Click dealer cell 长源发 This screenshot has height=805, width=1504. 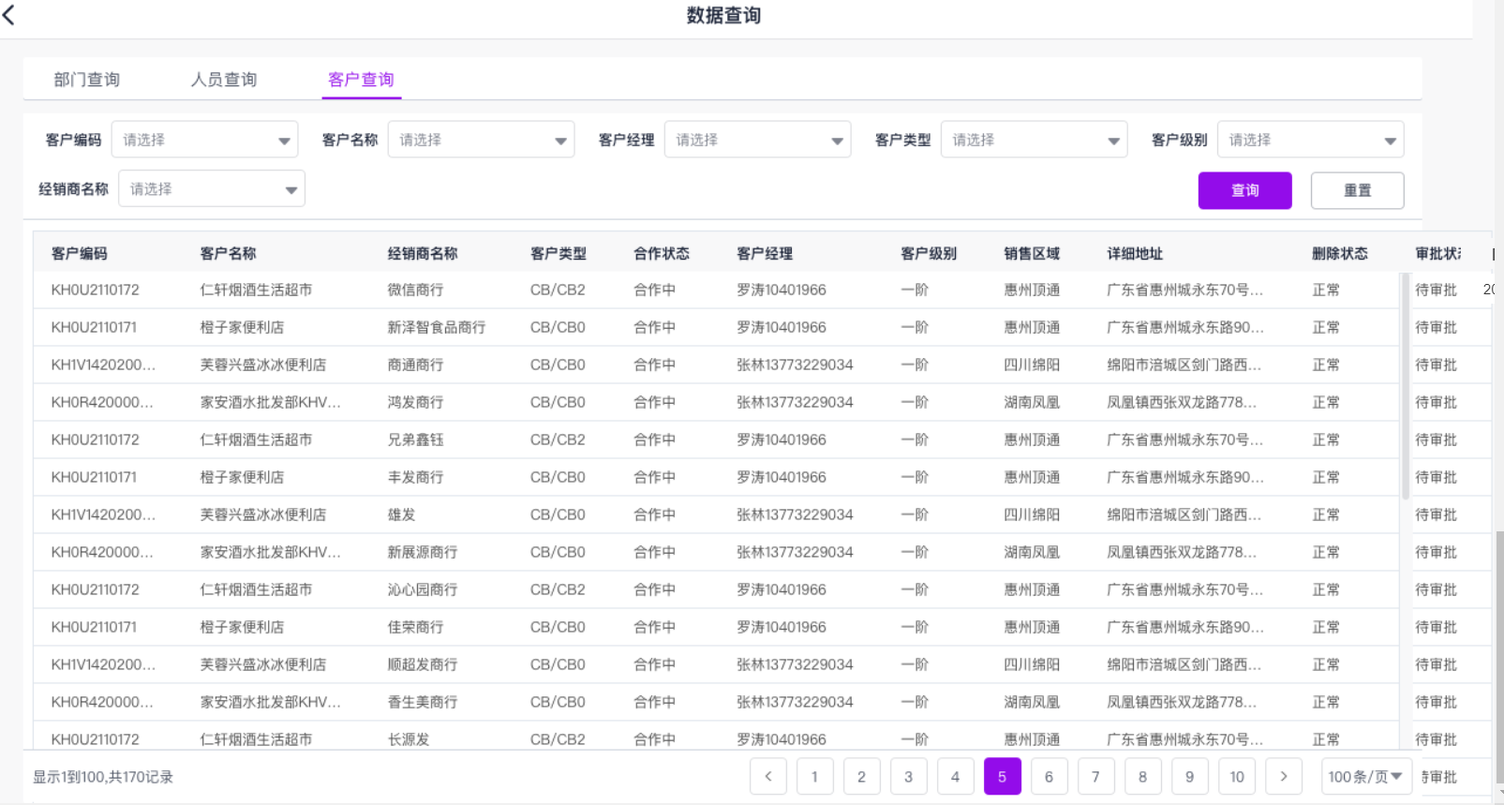coord(409,739)
